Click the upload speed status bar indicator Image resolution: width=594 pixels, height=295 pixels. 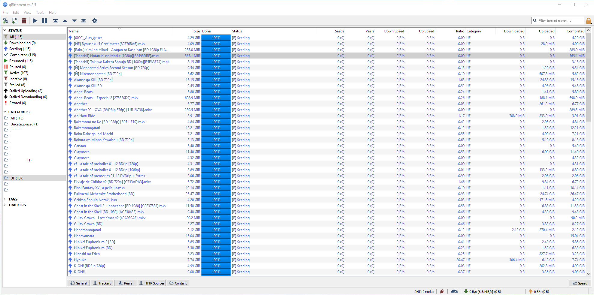coord(539,291)
